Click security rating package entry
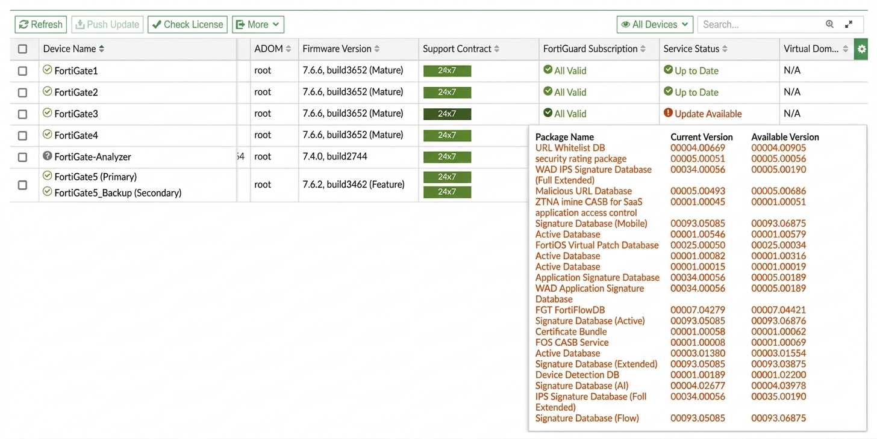Viewport: 877px width, 439px height. coord(581,159)
